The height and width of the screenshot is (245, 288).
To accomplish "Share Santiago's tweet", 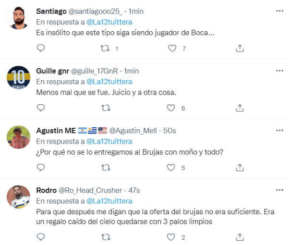I will [240, 48].
